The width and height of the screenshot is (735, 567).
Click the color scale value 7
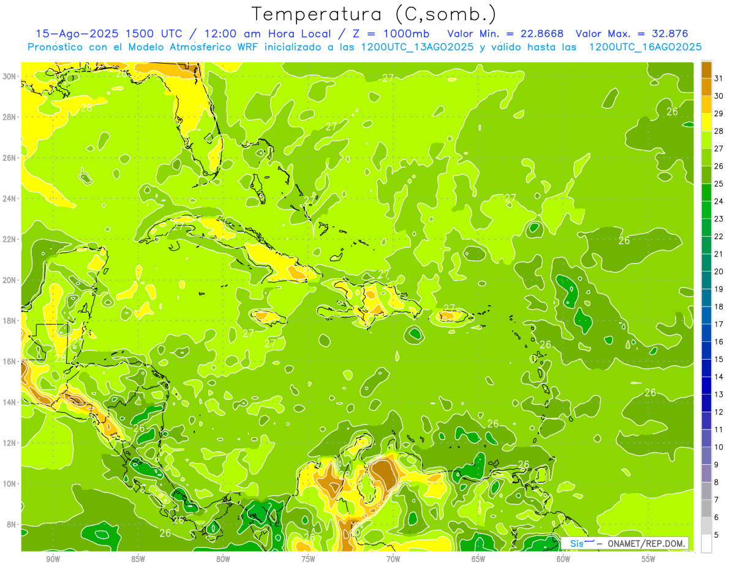[717, 500]
